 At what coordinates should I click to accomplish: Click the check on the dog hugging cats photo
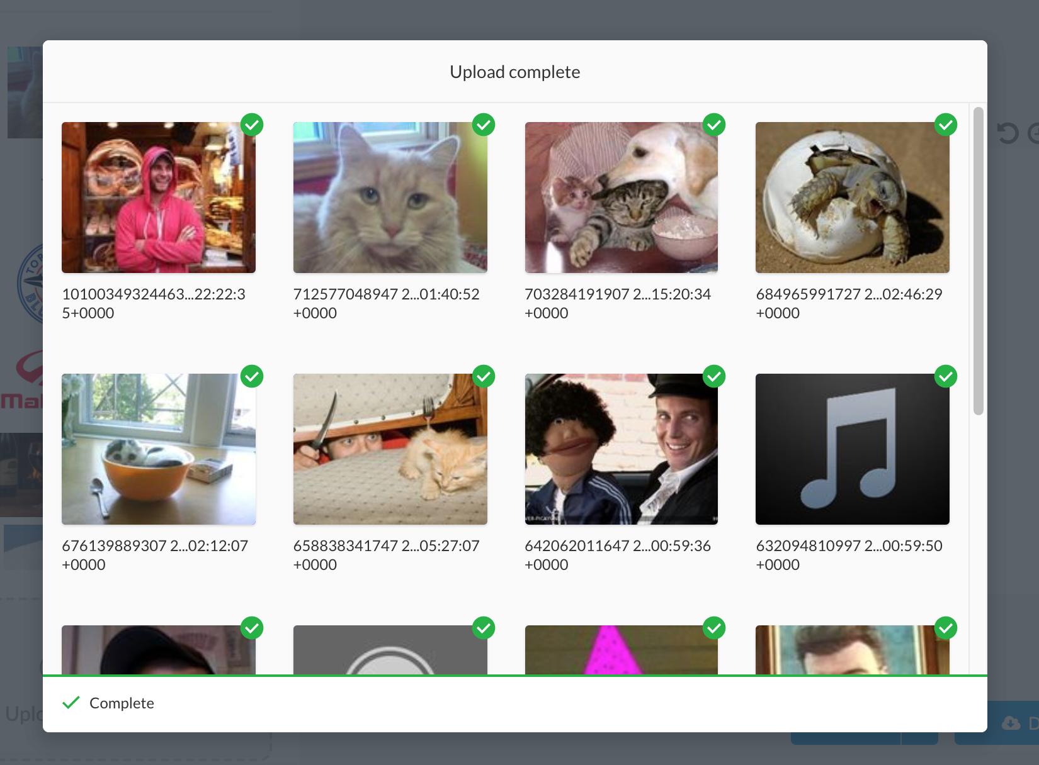pyautogui.click(x=715, y=125)
